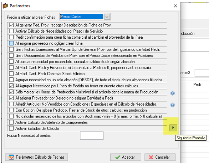Click the Cancelar button
Screen dimensions: 209x164
point(160,157)
